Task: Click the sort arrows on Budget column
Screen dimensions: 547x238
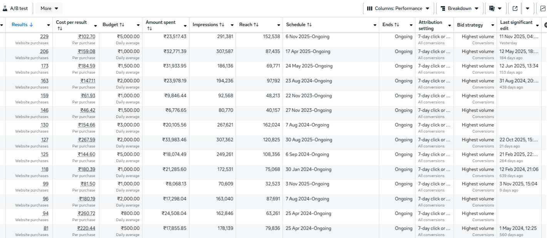Action: click(122, 25)
